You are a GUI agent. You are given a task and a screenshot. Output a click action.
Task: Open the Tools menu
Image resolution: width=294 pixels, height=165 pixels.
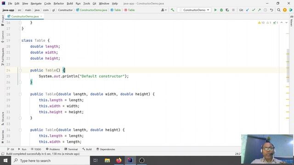click(x=86, y=3)
